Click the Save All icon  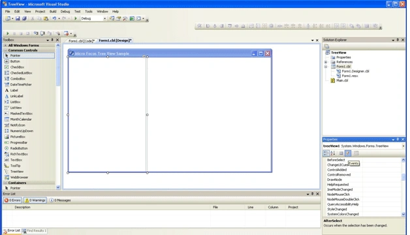pyautogui.click(x=24, y=18)
